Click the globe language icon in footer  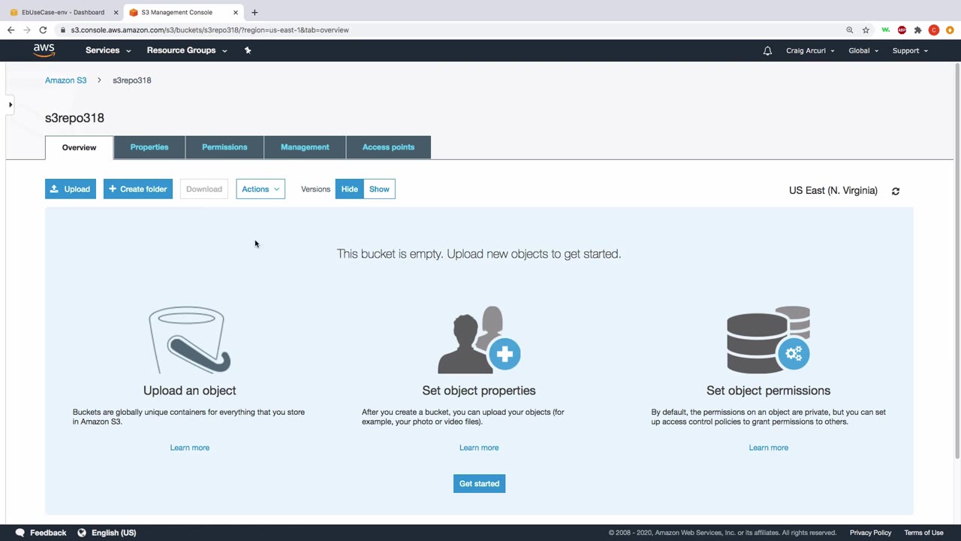pos(82,533)
